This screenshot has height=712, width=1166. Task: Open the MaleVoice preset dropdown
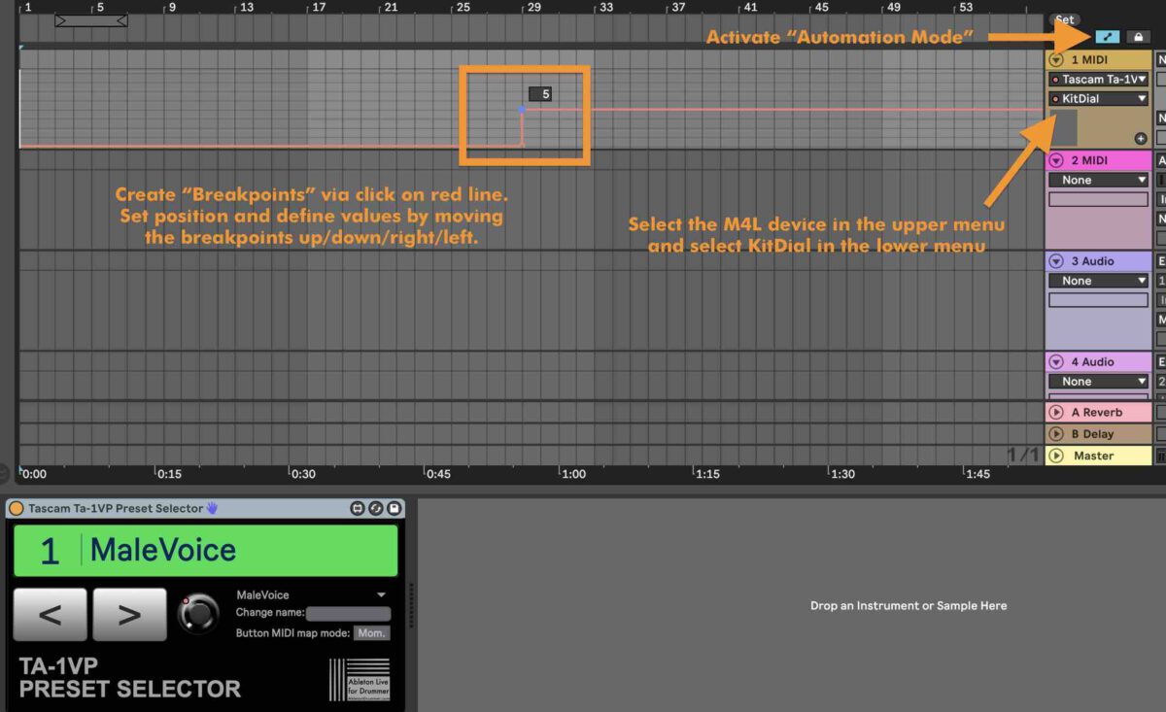point(312,594)
